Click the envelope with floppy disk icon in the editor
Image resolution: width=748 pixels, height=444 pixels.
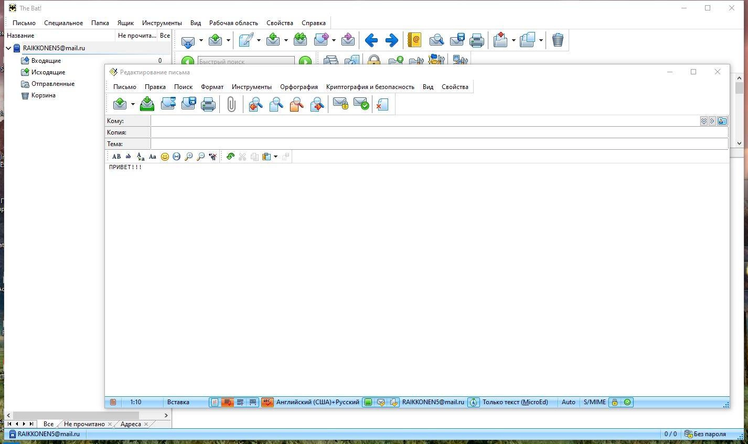pos(188,104)
